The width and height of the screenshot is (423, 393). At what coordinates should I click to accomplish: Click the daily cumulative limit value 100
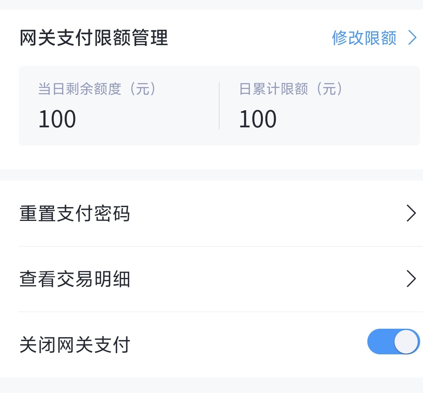click(x=258, y=119)
